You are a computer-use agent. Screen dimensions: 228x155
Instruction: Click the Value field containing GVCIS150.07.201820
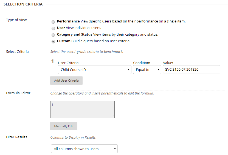[x=191, y=70]
